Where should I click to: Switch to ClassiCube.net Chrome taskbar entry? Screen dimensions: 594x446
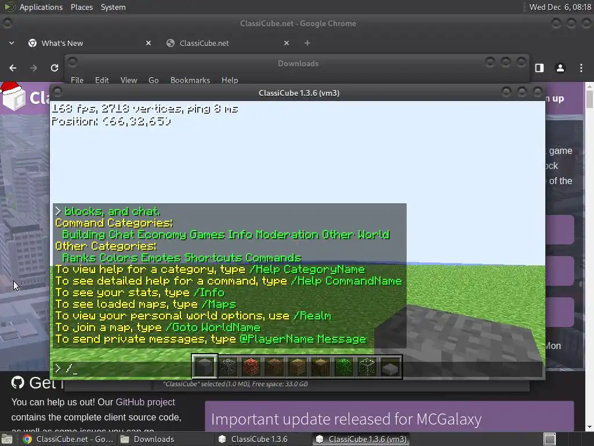click(68, 439)
